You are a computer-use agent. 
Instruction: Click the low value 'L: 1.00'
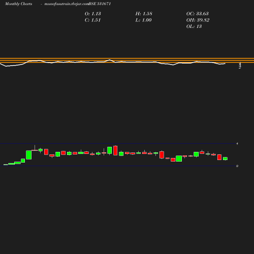pyautogui.click(x=143, y=20)
